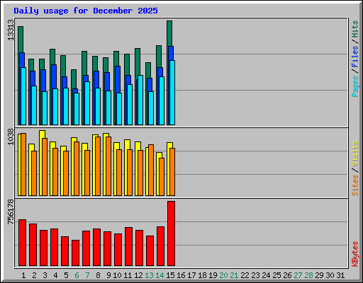Screen dimensions: 363x283
Task: Click the chart title 'Daily usage for December 2025'
Action: [x=86, y=11]
